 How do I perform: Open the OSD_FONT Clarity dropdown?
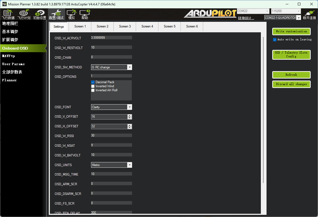coord(130,107)
